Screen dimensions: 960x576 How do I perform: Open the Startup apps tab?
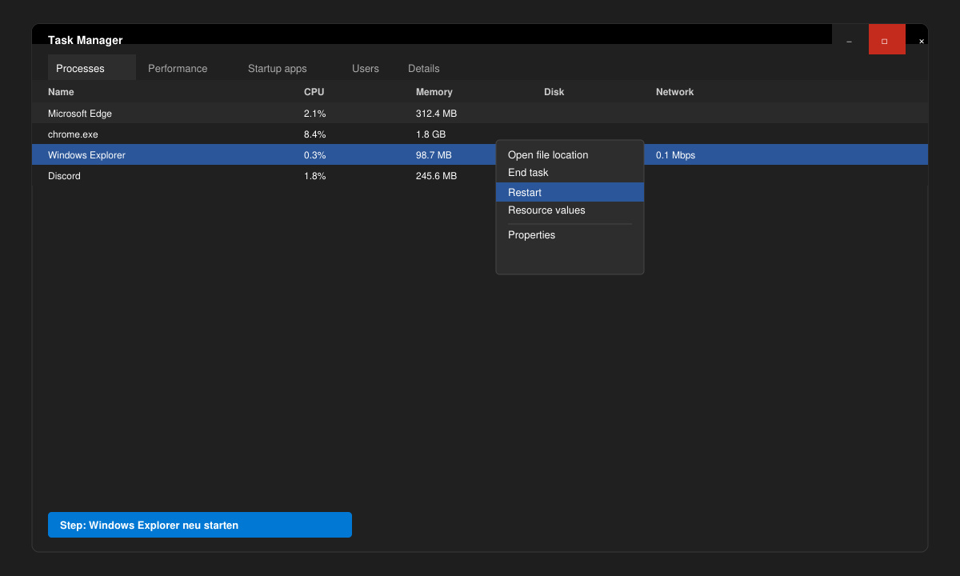(278, 68)
